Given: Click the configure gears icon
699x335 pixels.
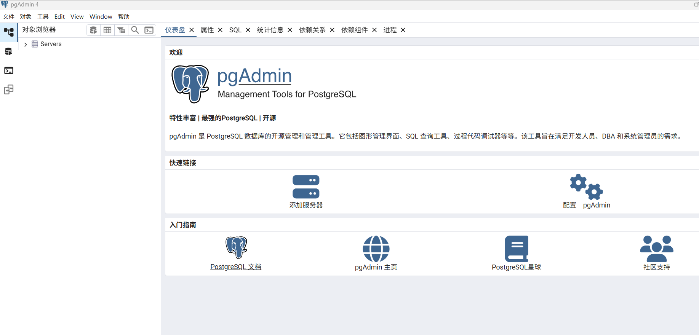Looking at the screenshot, I should click(x=586, y=187).
